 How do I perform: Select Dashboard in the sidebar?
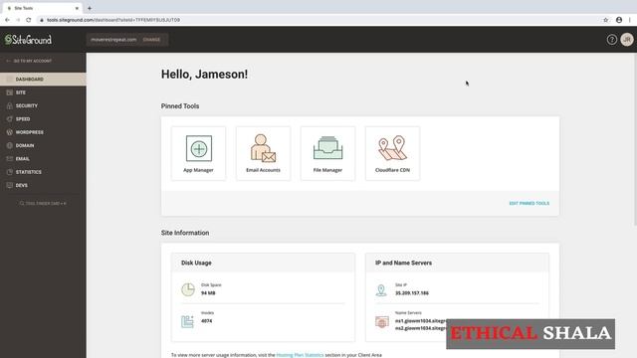[43, 80]
